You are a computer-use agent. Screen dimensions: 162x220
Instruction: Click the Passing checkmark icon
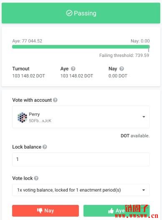(69, 13)
